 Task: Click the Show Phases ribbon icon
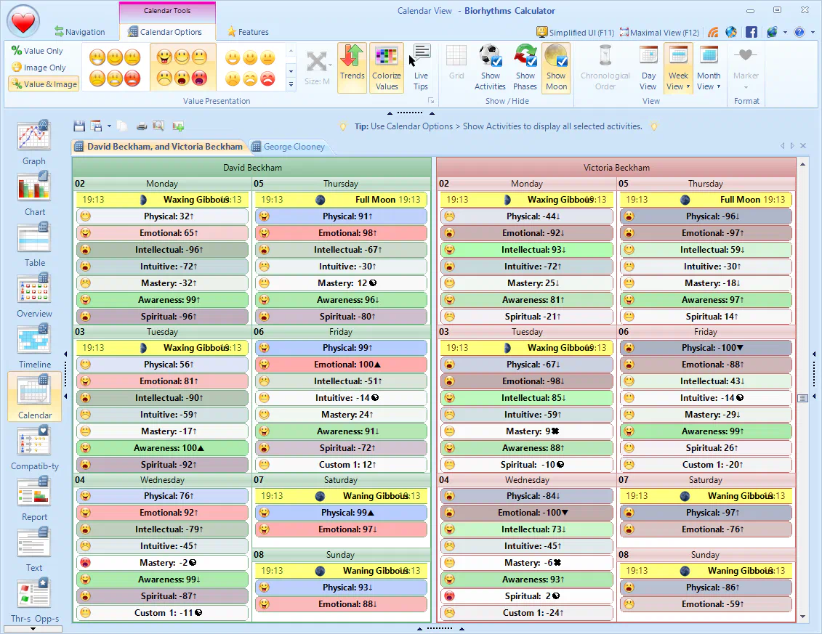pyautogui.click(x=525, y=67)
